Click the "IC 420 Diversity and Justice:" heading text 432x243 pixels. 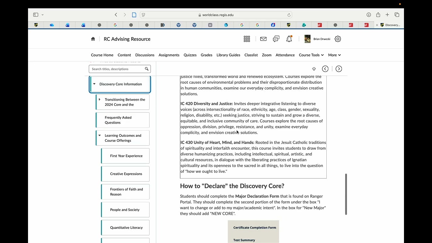coord(207,104)
